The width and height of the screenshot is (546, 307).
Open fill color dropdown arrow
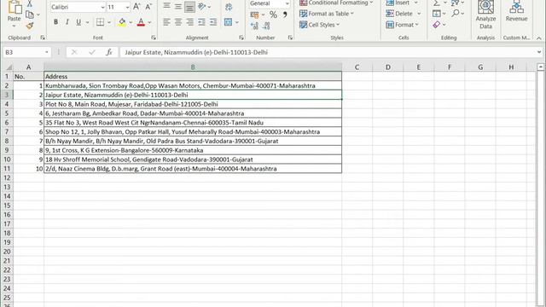point(131,22)
